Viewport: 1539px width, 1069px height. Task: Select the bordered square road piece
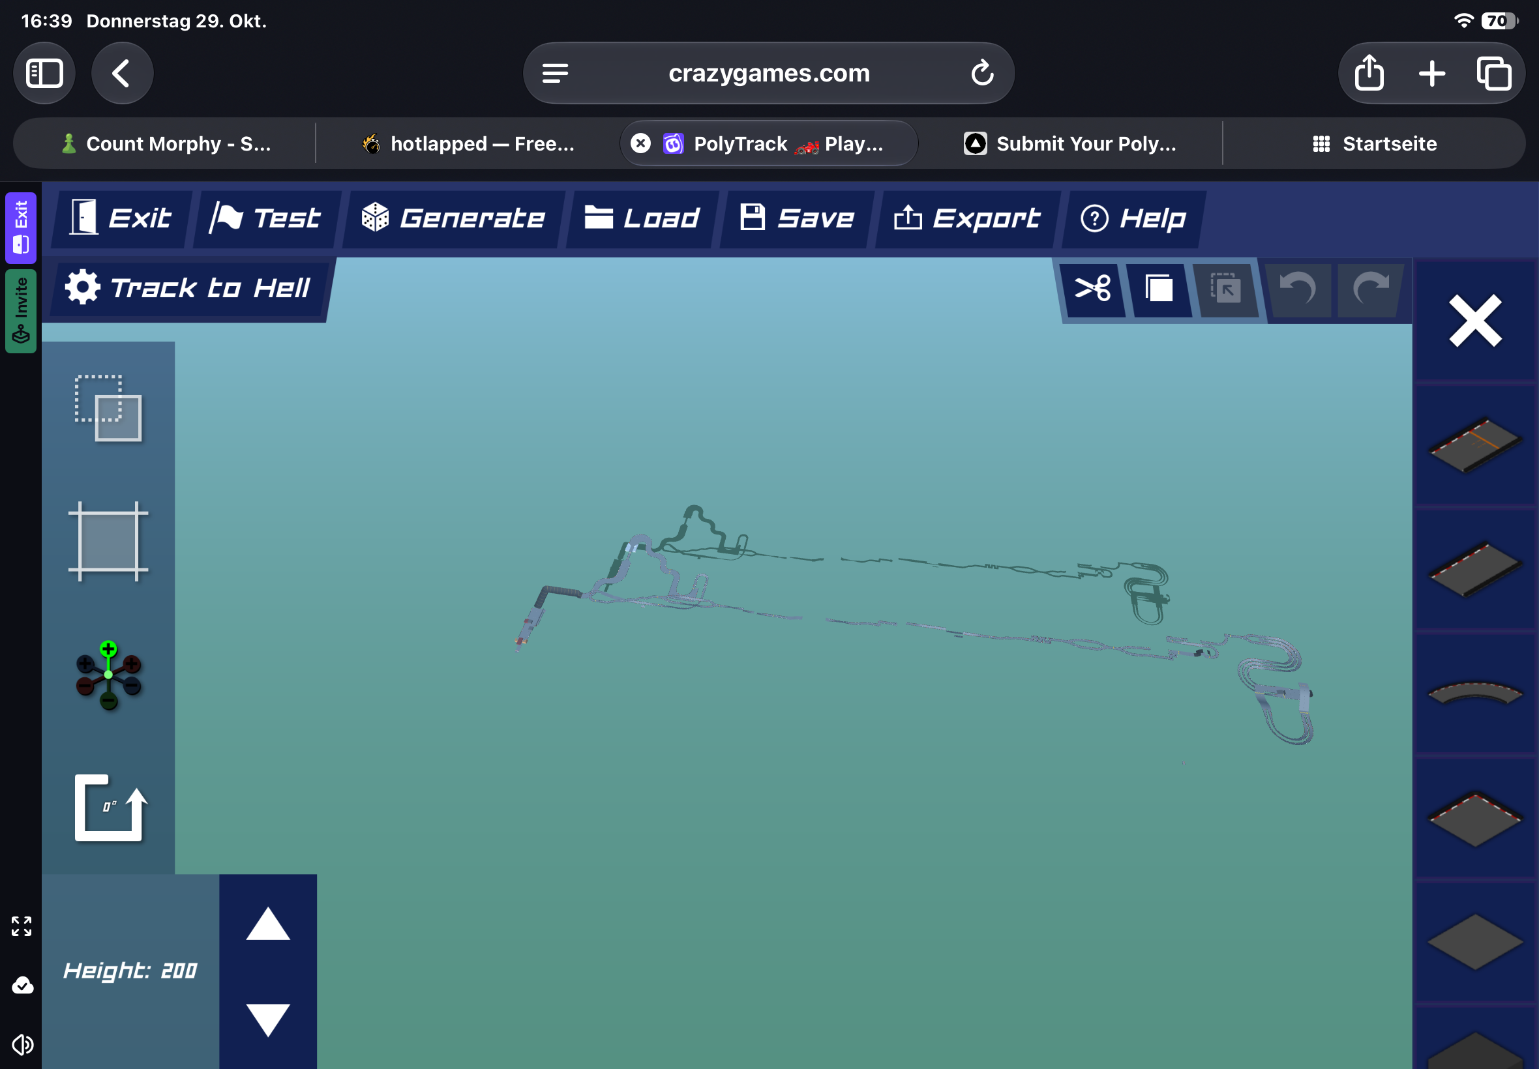[1475, 819]
